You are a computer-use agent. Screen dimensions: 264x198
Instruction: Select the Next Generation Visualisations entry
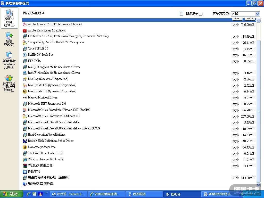tap(139, 135)
